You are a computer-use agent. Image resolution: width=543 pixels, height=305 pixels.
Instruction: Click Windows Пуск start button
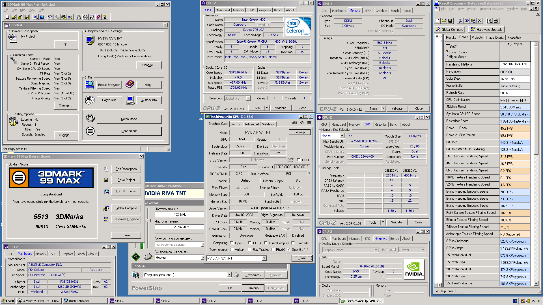point(8,301)
